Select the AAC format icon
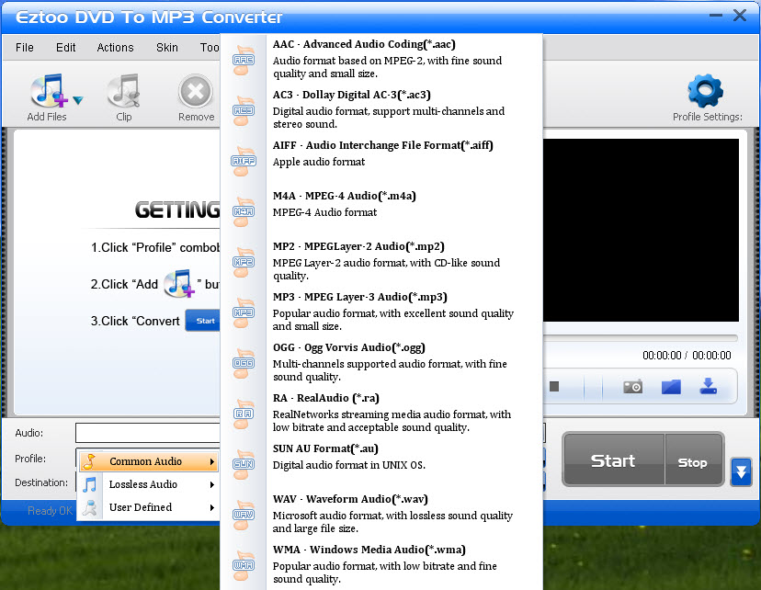761x590 pixels. coord(244,60)
